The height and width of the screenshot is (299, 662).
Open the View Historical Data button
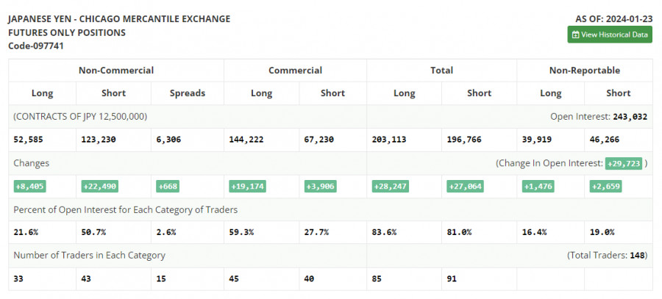(609, 35)
